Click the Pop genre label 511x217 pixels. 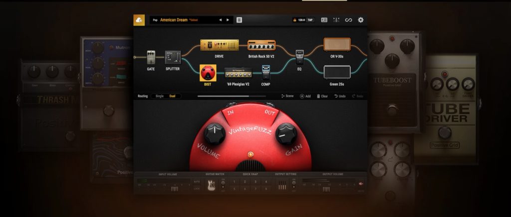coord(155,20)
